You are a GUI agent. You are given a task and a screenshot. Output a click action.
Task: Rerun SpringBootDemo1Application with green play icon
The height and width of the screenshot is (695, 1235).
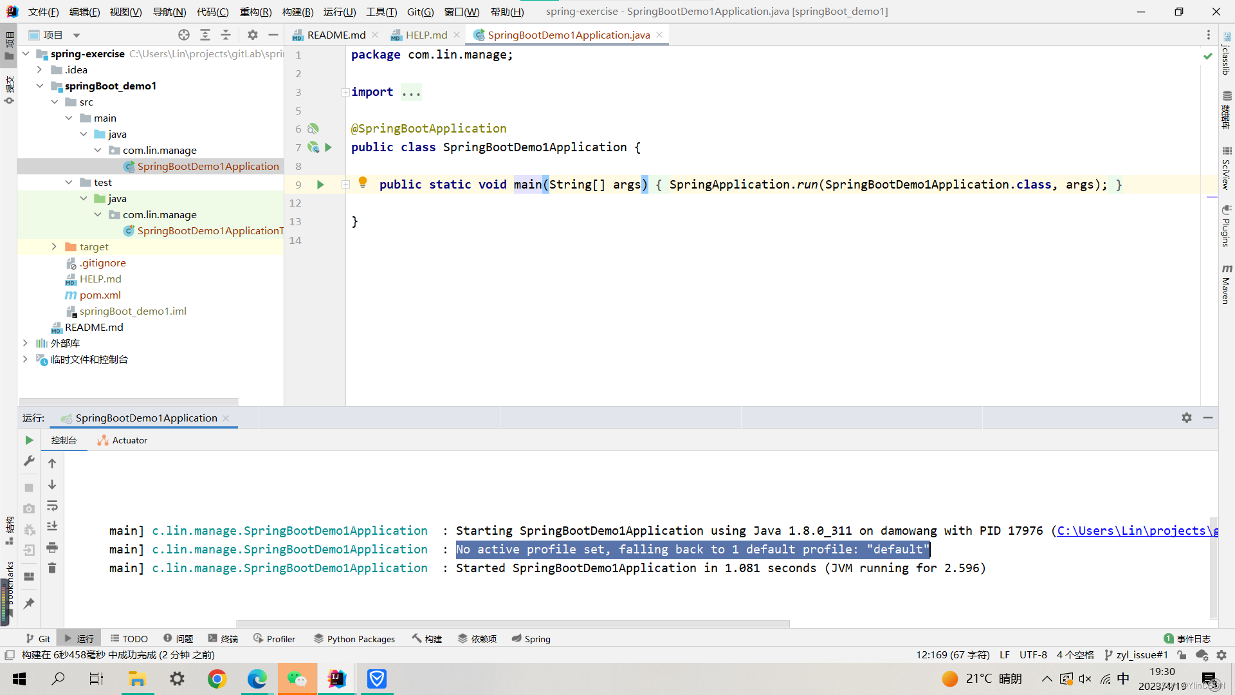29,440
